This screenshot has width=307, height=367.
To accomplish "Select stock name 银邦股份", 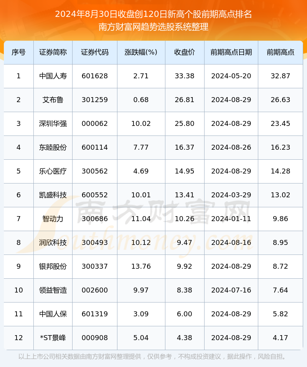I will pos(53,266).
